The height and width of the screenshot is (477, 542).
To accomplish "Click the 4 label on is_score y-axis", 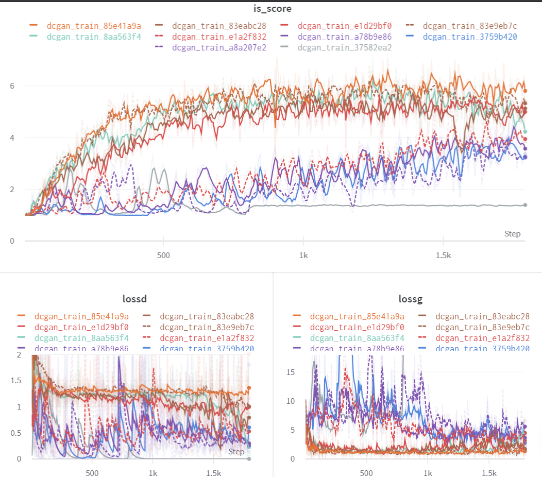I will (12, 138).
